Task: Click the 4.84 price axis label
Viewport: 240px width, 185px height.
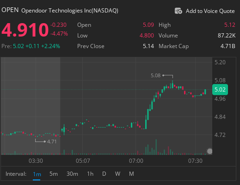Action: pos(220,117)
